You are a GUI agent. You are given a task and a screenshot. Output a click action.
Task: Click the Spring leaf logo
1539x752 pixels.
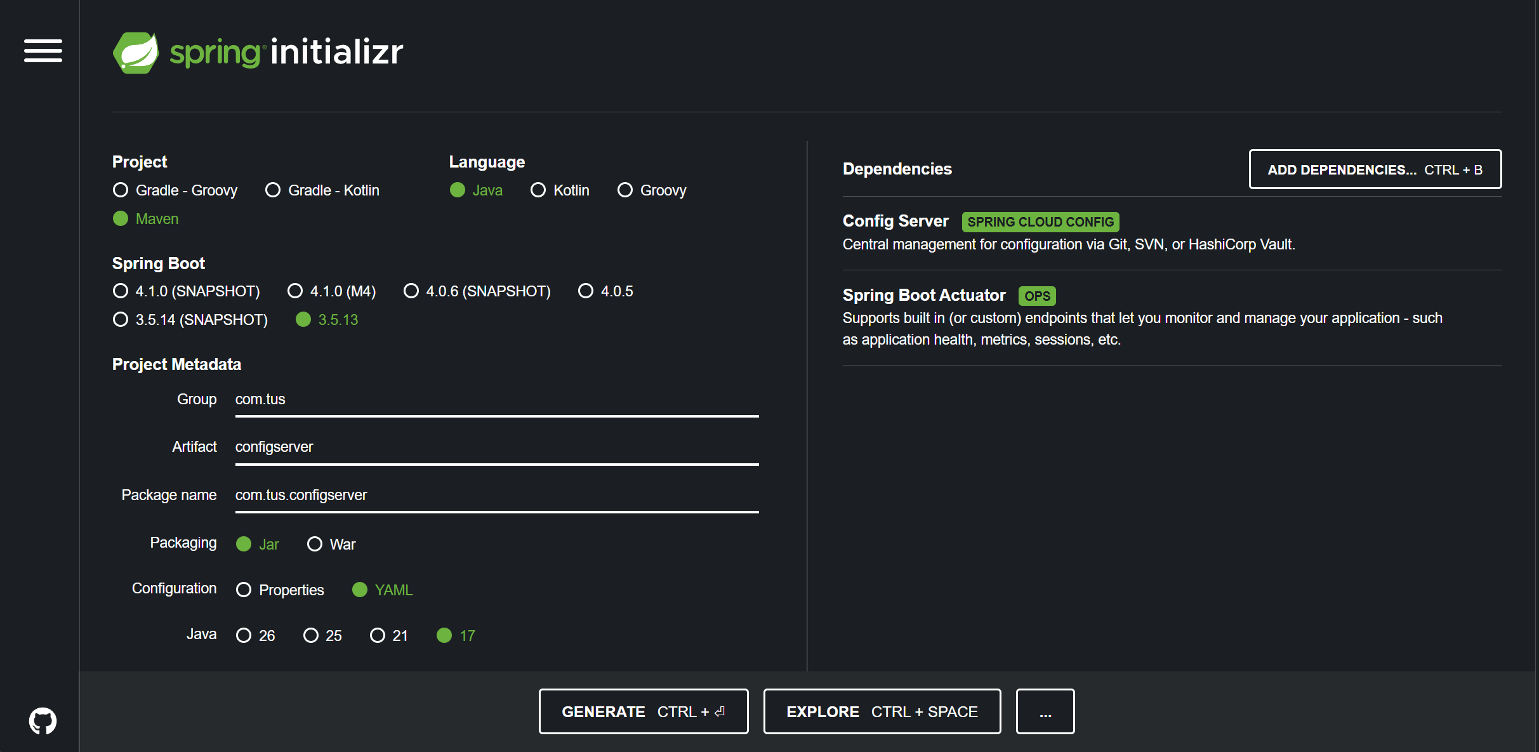pos(136,53)
